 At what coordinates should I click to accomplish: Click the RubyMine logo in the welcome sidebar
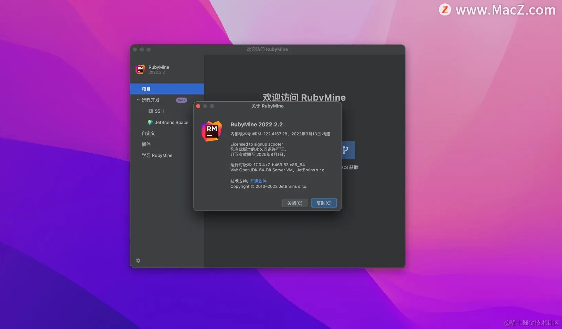[x=140, y=69]
